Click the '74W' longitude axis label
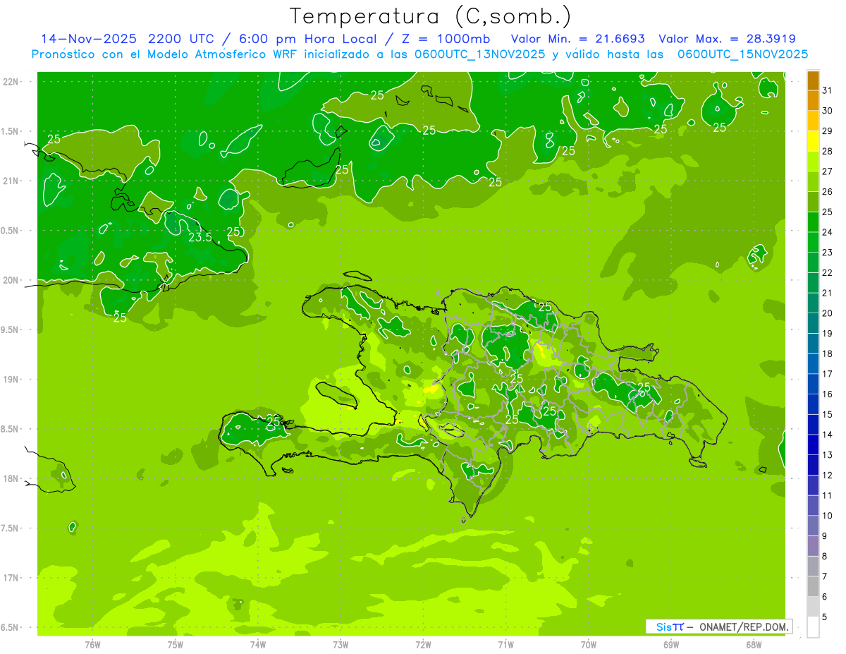The height and width of the screenshot is (654, 846). point(258,645)
